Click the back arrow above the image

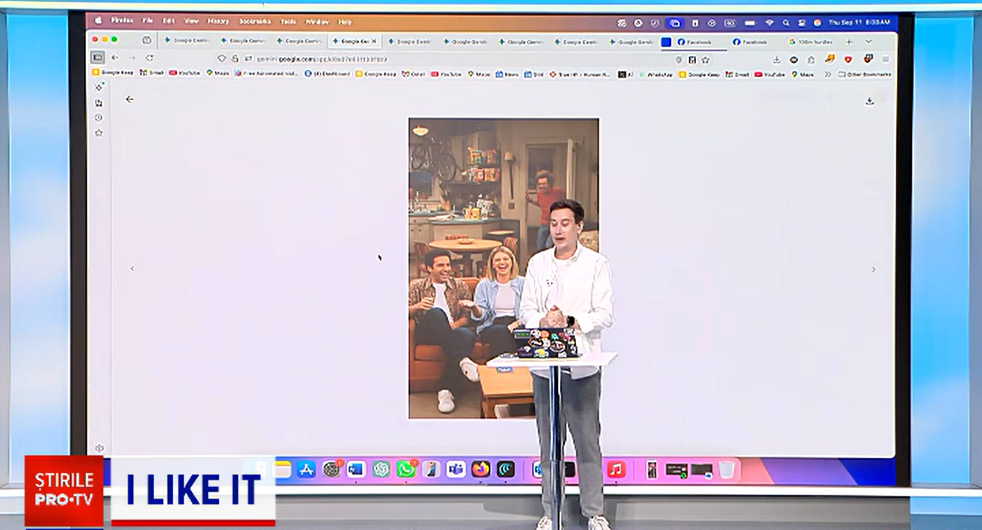(130, 99)
